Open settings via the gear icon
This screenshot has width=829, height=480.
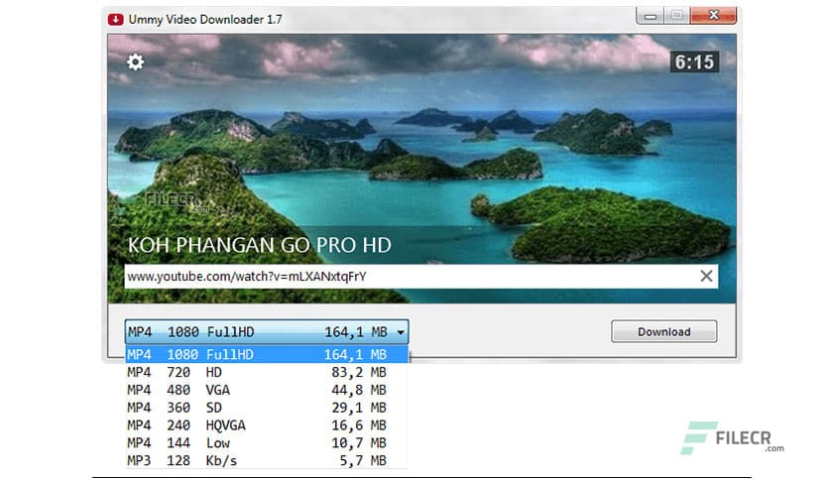(135, 62)
